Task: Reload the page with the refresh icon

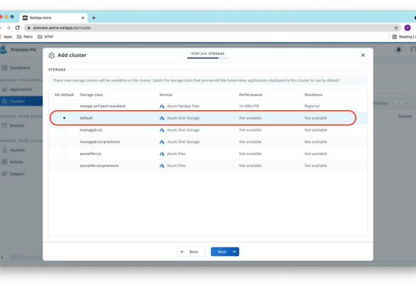Action: 18,28
